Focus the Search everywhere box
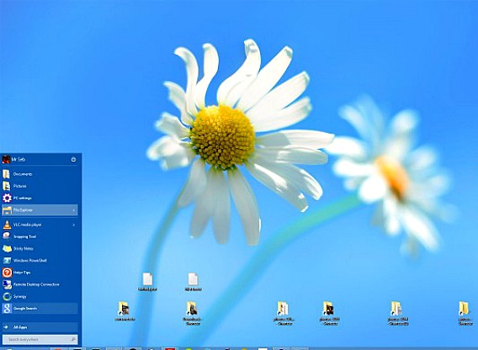The image size is (478, 350). (40, 339)
